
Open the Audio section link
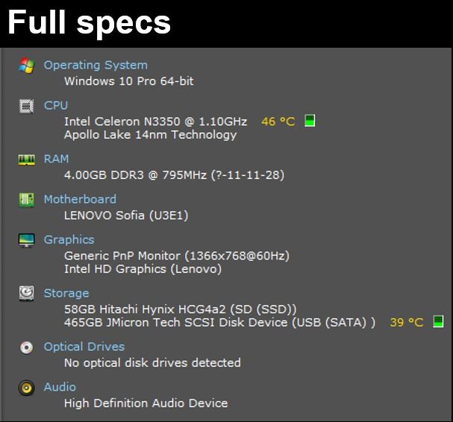pyautogui.click(x=60, y=388)
